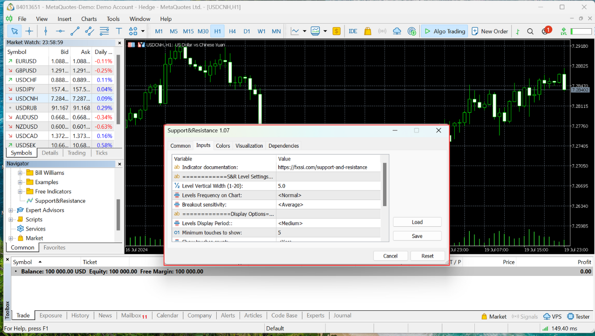
Task: Click the Signals broadcast icon in toolbar
Action: pyautogui.click(x=382, y=31)
